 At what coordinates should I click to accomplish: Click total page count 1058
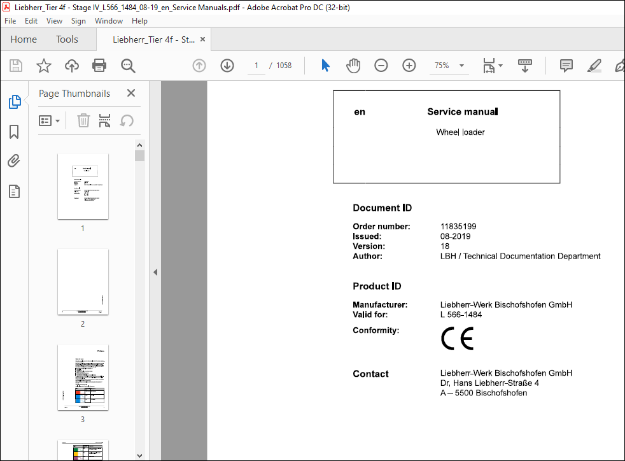(x=284, y=66)
